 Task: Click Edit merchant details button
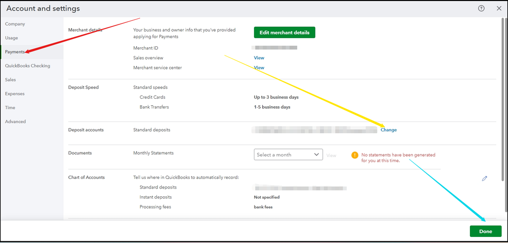[285, 33]
